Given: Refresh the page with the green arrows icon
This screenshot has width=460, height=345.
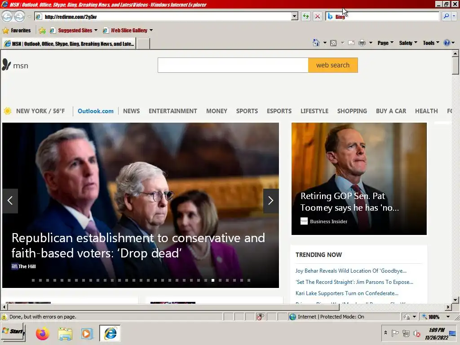Looking at the screenshot, I should (x=305, y=17).
